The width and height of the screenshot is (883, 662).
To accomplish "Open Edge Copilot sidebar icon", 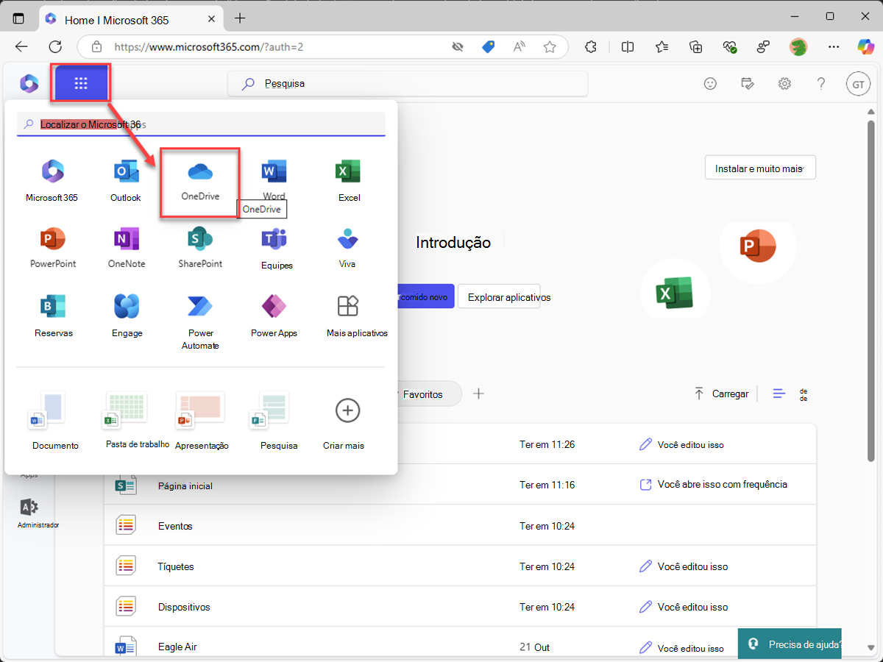I will click(x=865, y=46).
